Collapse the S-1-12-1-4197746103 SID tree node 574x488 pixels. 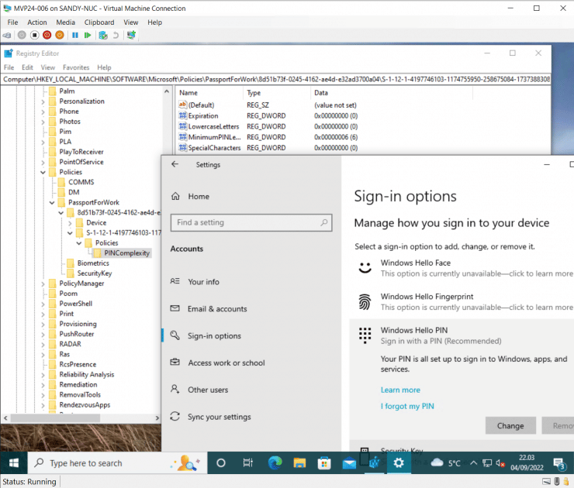pyautogui.click(x=70, y=233)
